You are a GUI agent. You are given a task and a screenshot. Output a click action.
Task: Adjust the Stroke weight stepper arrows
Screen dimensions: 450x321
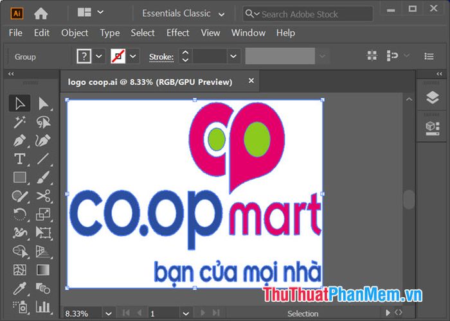[x=185, y=56]
